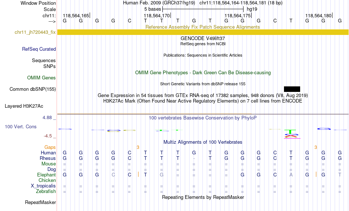Click the 118,564,175 ruler position
This screenshot has height=211, width=349.
[238, 15]
